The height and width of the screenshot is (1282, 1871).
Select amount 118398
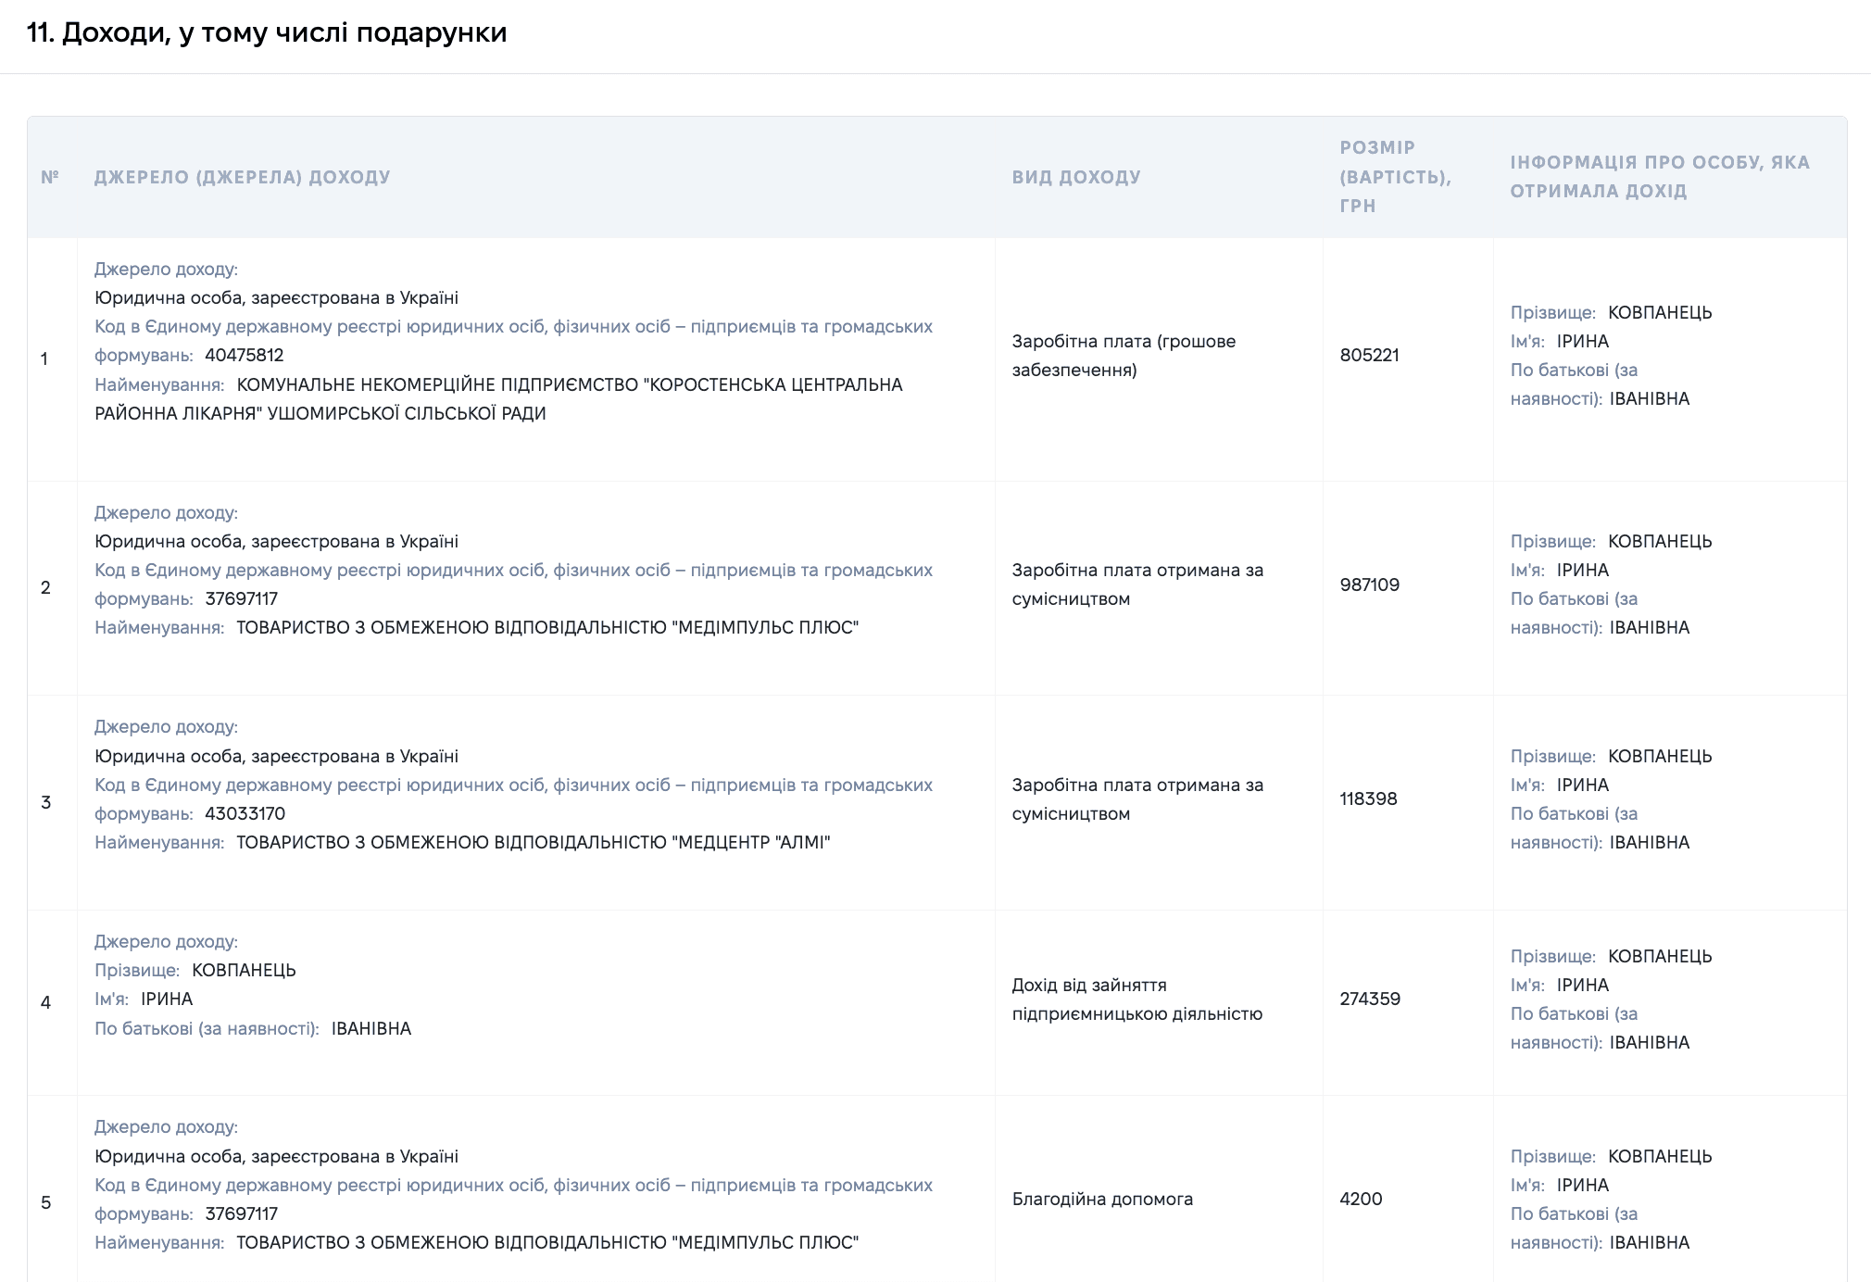point(1368,799)
